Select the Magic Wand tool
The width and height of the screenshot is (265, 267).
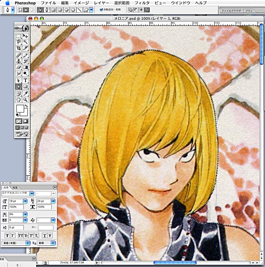(x=26, y=42)
